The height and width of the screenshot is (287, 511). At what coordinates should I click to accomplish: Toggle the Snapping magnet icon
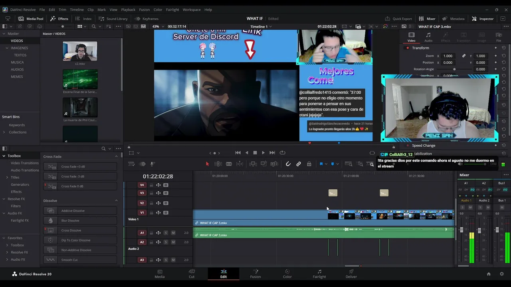(288, 164)
